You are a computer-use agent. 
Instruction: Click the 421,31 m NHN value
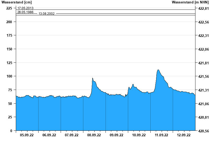204,90
